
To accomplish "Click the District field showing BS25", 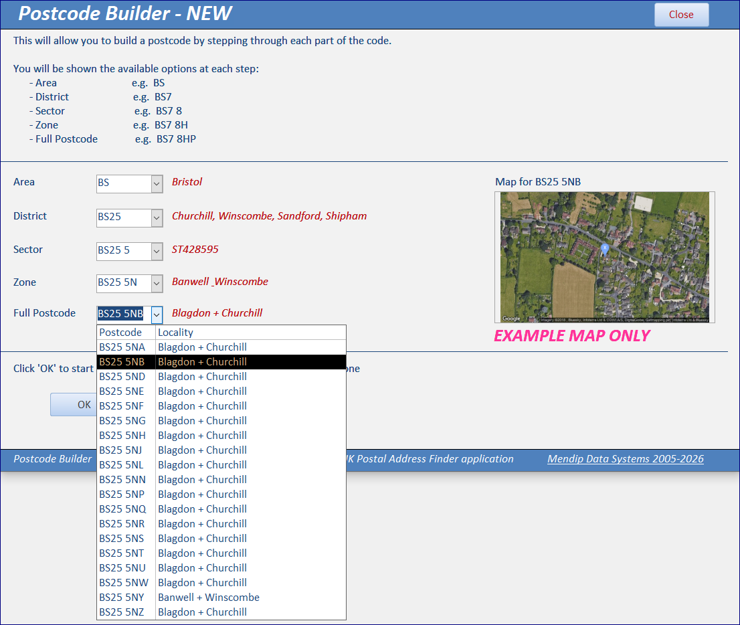I will pyautogui.click(x=124, y=217).
